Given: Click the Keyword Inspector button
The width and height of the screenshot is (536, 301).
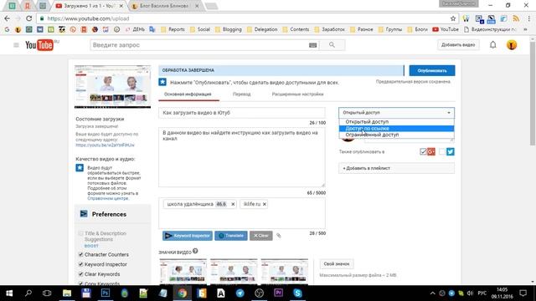Looking at the screenshot, I should (188, 236).
